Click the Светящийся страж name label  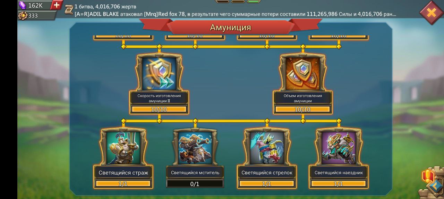[x=123, y=172]
